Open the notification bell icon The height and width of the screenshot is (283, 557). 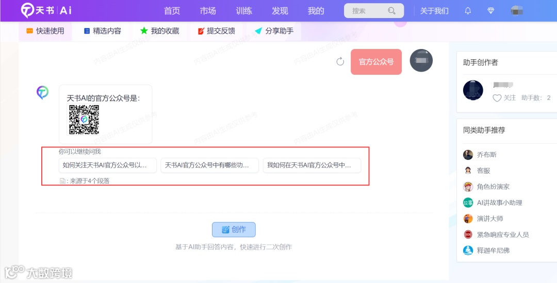(x=468, y=11)
